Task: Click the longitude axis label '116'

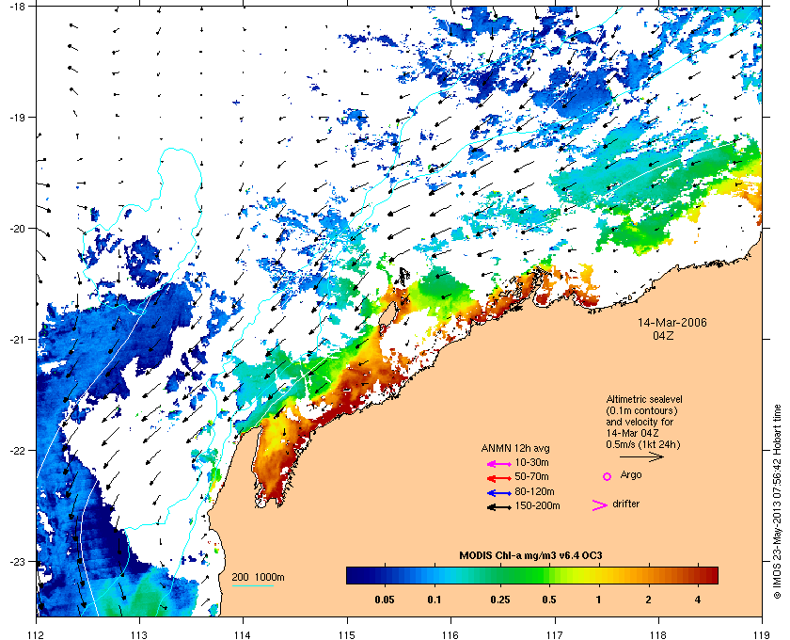Action: coord(450,635)
